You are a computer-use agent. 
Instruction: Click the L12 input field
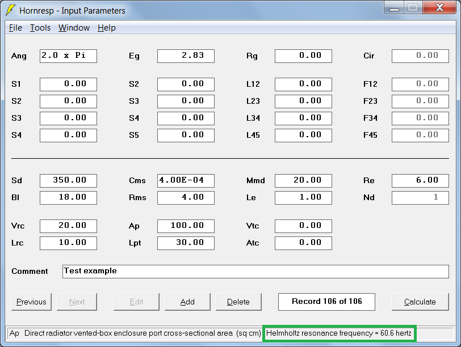(303, 84)
